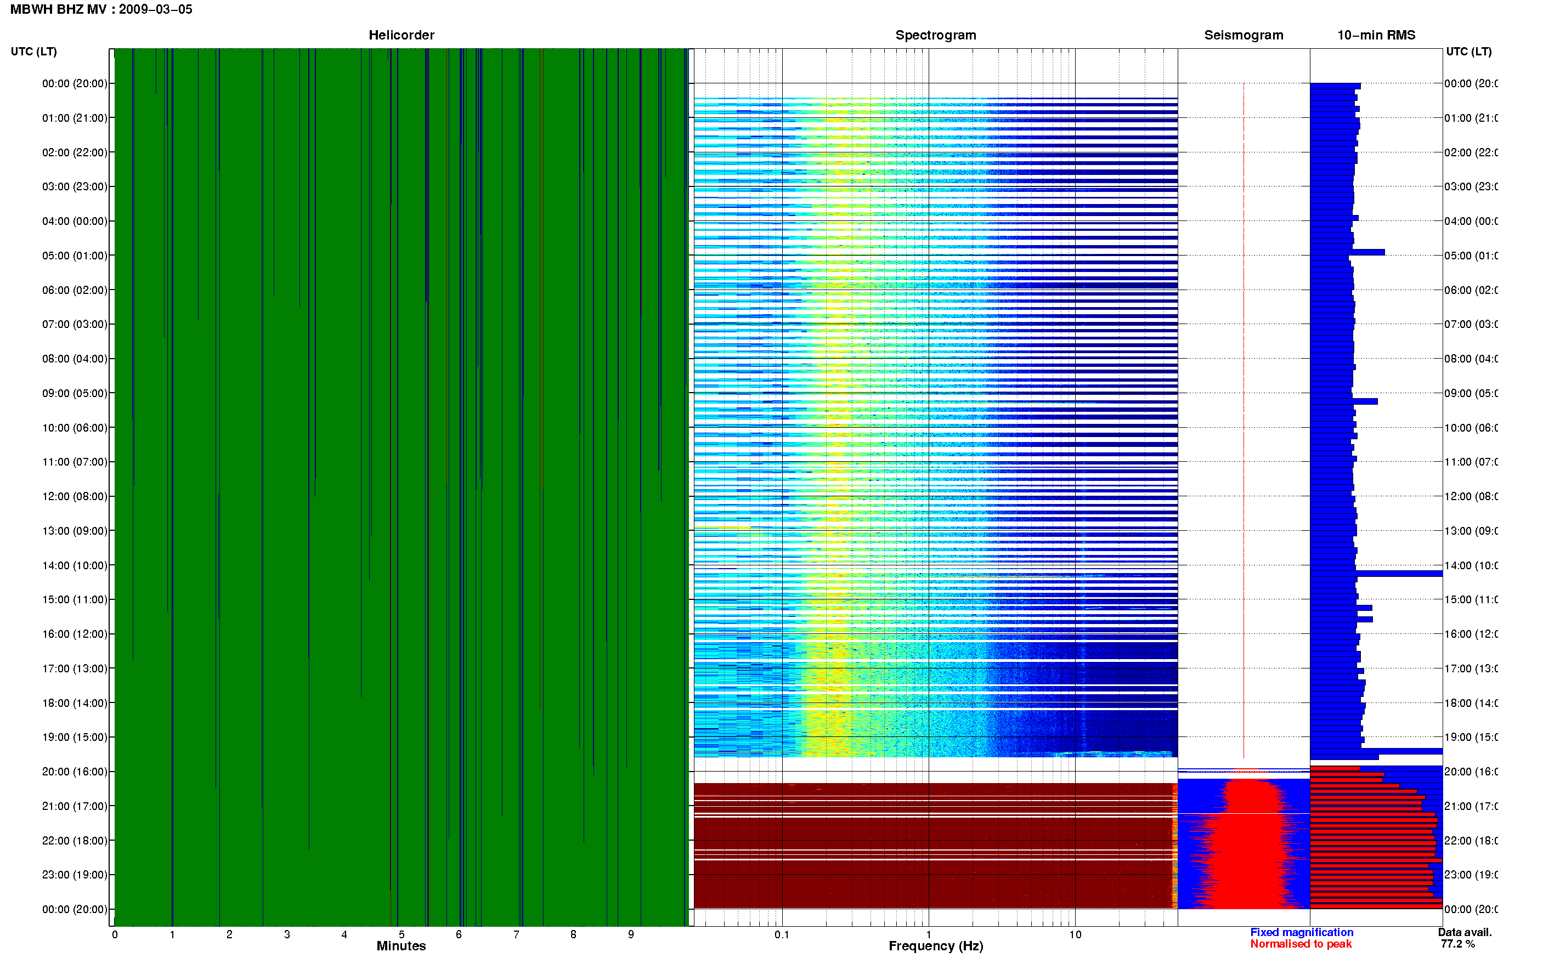
Task: Click the time label '06:00 (02:00)'
Action: click(75, 290)
